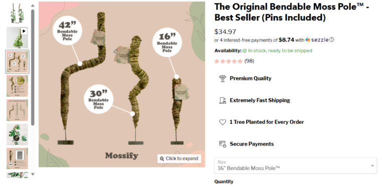The image size is (382, 187).
Task: Select the currently highlighted three-pole size thumbnail
Action: tap(17, 61)
